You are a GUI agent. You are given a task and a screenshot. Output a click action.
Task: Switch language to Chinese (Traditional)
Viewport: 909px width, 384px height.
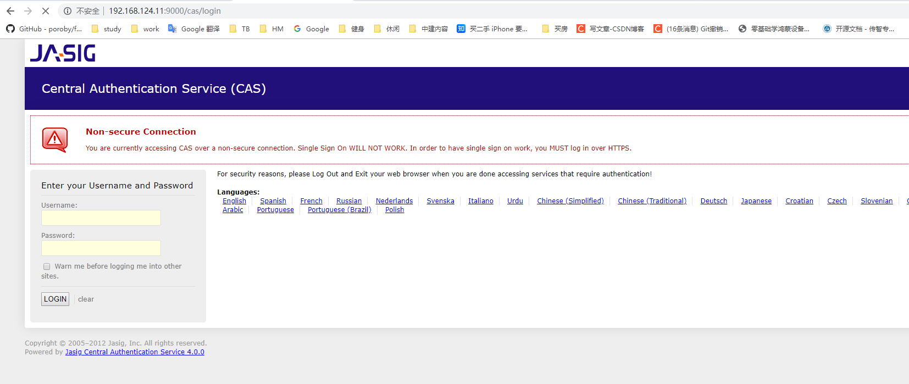652,201
